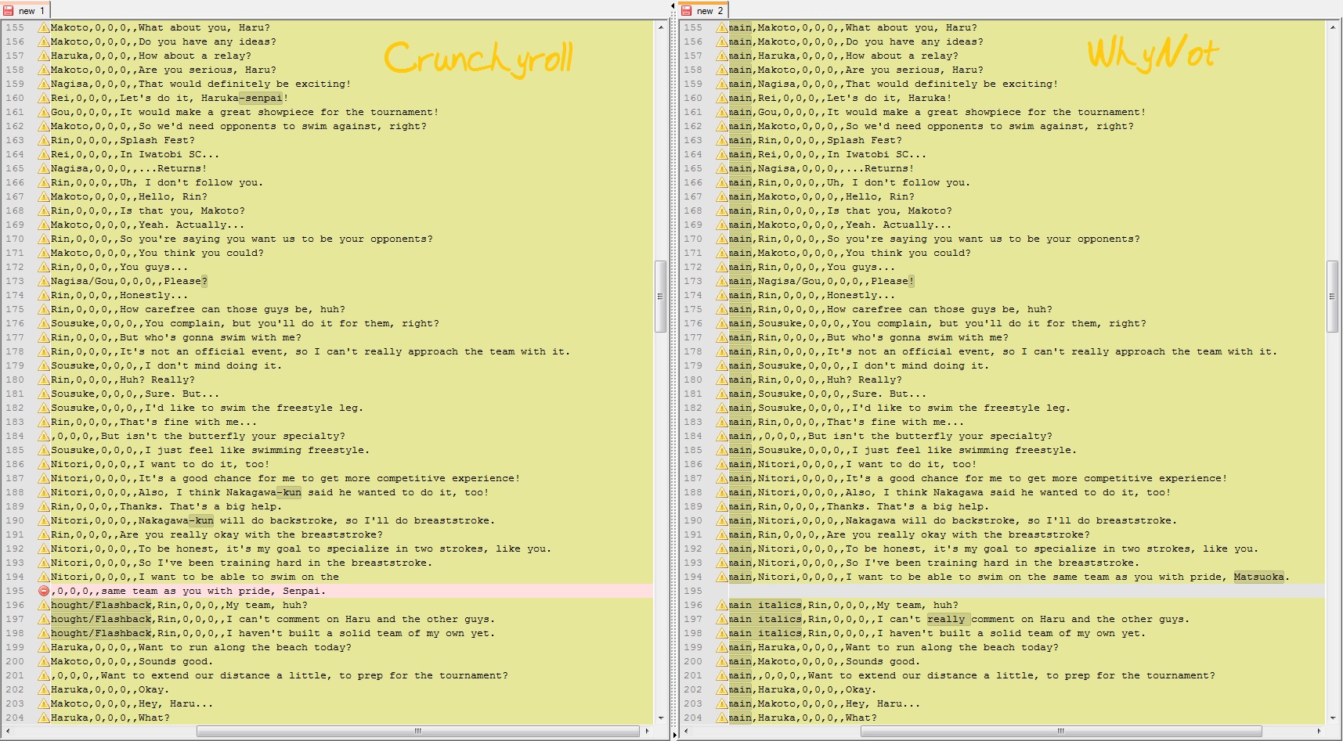Click right pane vertical scrollbar up arrow

(x=1333, y=27)
